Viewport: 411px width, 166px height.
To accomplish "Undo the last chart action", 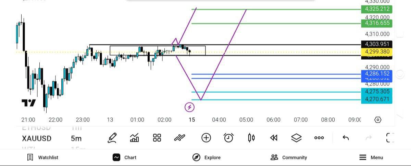I will pos(346,138).
